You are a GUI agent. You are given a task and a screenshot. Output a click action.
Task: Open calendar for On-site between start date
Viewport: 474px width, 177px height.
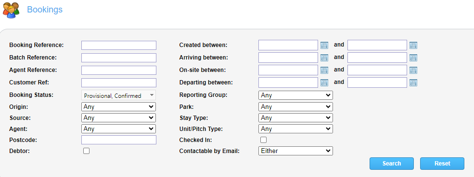(x=324, y=70)
